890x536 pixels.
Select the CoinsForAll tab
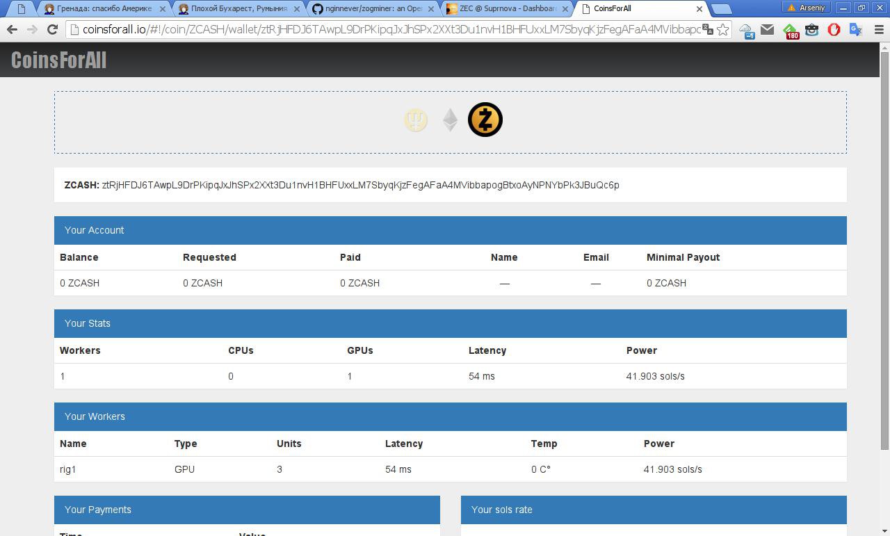click(x=641, y=9)
